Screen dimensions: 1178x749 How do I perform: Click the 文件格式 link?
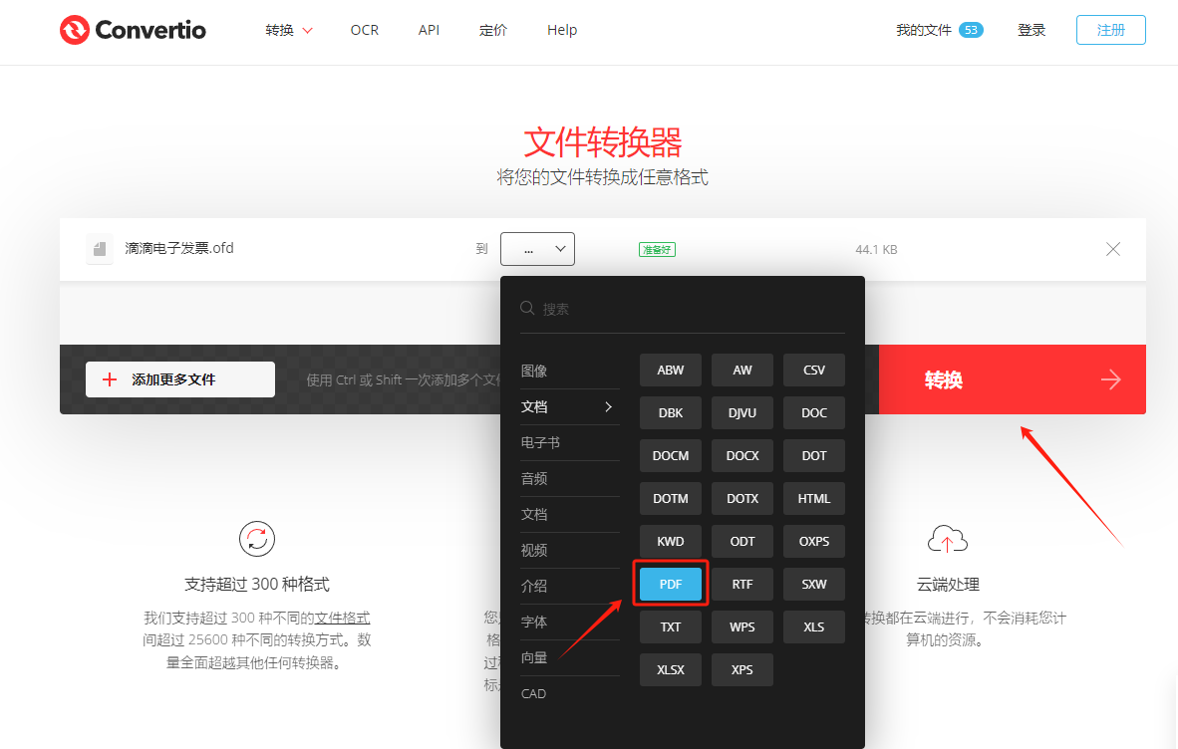(x=342, y=618)
